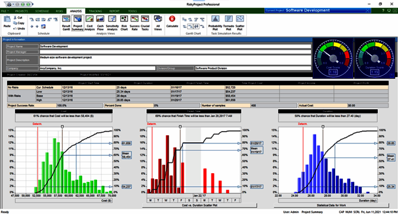Show the Cash Flow view

pos(100,23)
